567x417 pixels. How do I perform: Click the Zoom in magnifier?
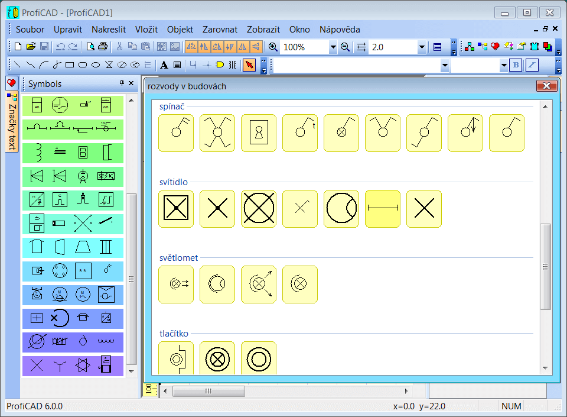click(273, 47)
